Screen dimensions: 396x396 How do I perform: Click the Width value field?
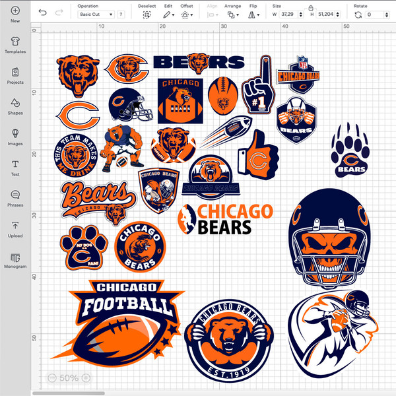tap(288, 15)
